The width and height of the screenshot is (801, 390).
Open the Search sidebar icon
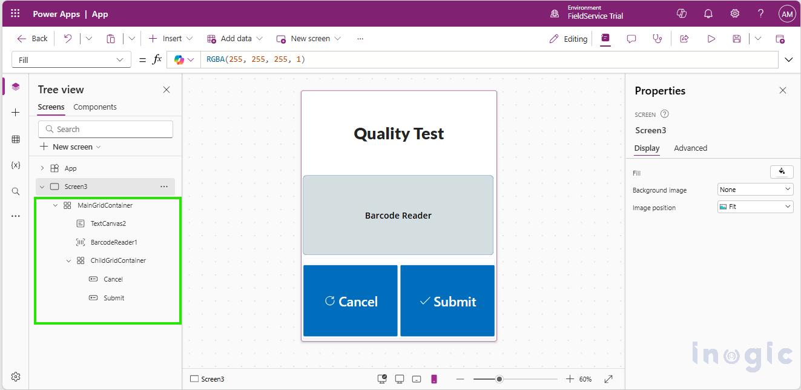click(x=16, y=191)
